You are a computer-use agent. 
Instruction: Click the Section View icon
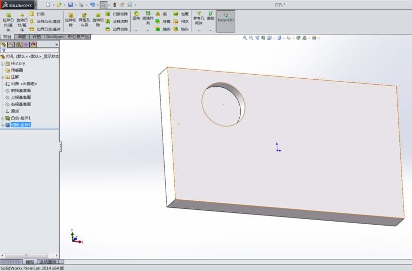coord(263,38)
